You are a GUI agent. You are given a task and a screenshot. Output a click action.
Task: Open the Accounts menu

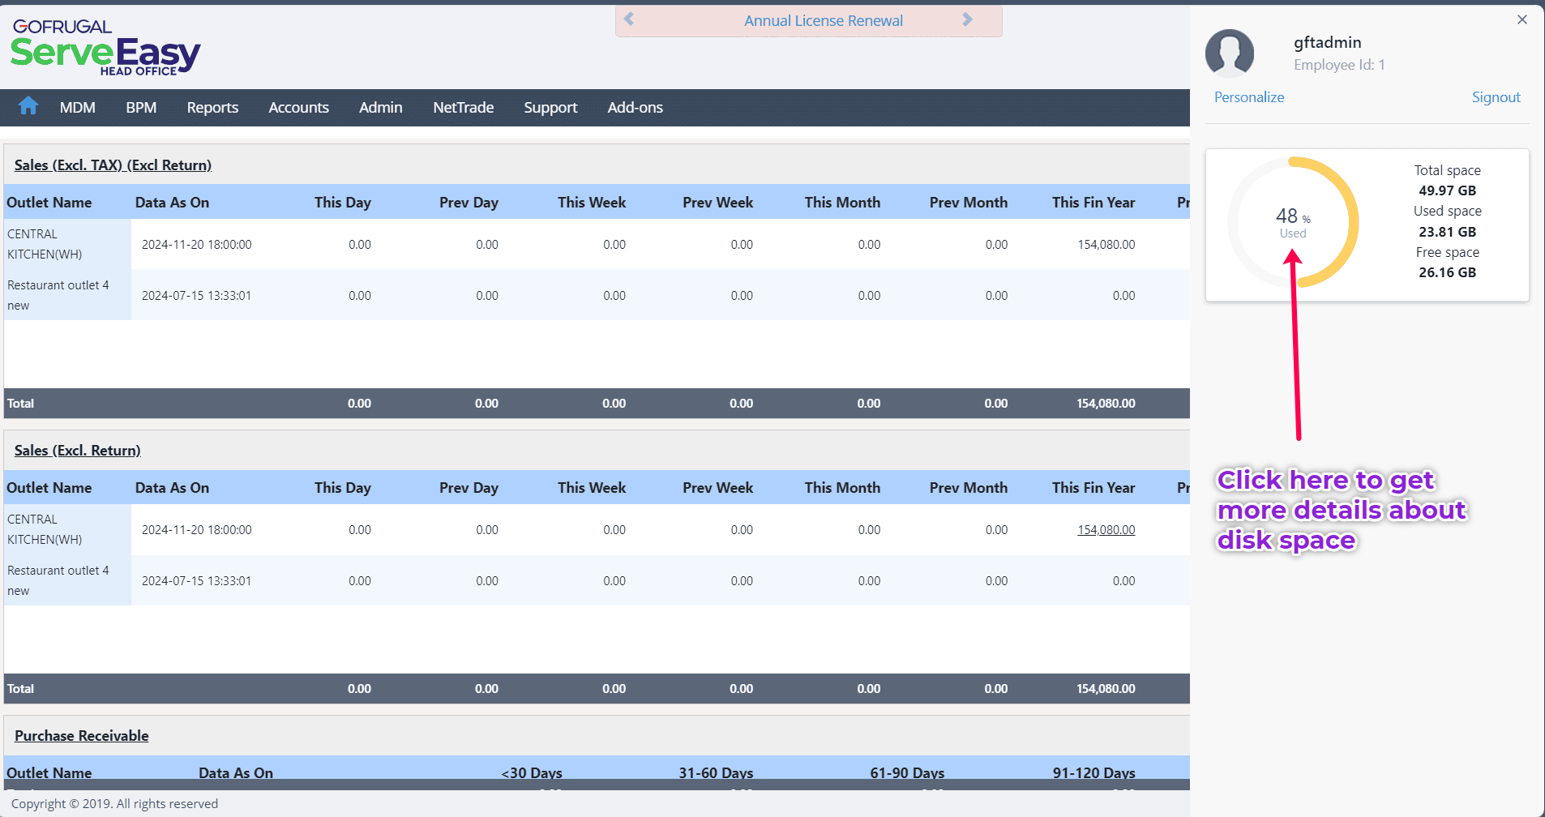coord(299,108)
